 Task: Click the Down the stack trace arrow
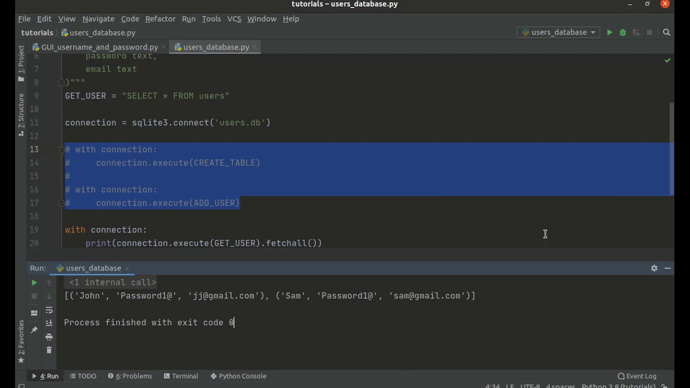tap(49, 296)
